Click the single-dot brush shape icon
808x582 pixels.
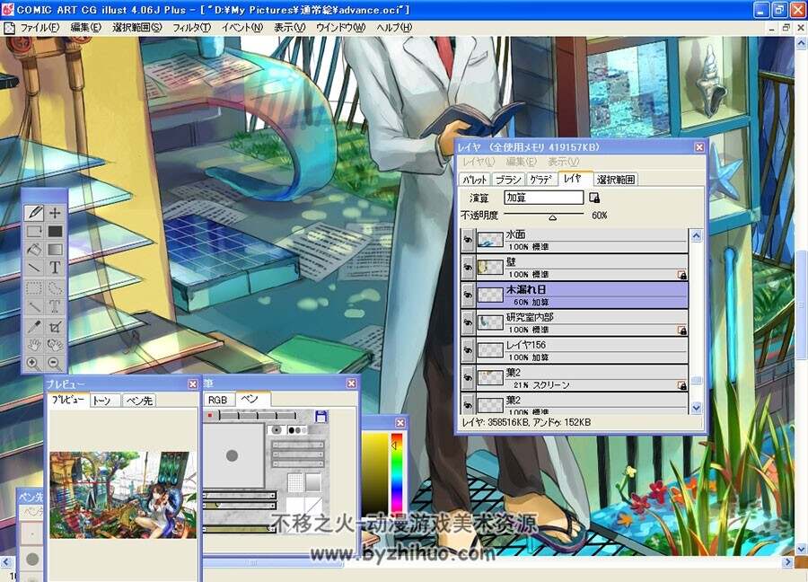click(x=277, y=429)
